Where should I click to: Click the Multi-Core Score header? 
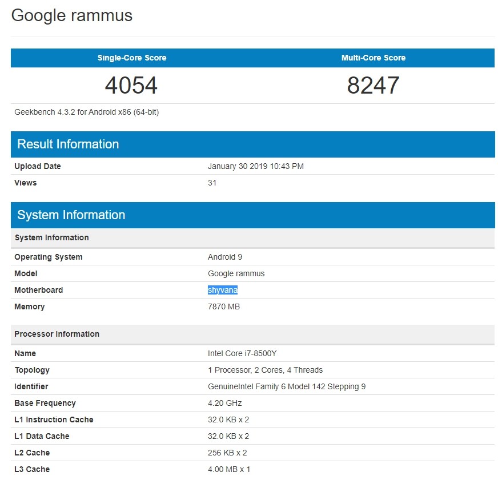tap(373, 58)
